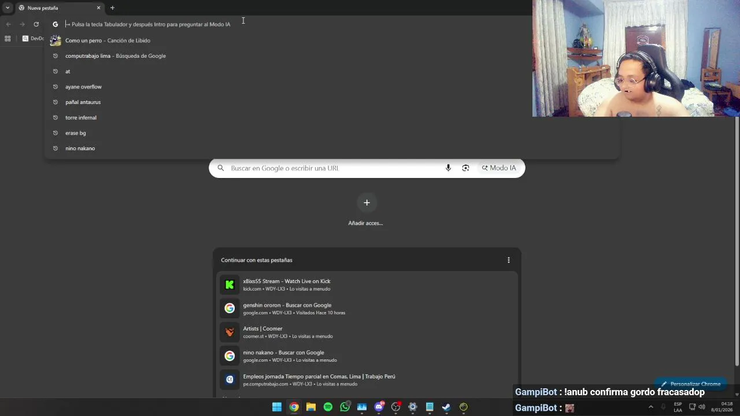
Task: Open WhatsApp from the taskbar
Action: pyautogui.click(x=345, y=407)
